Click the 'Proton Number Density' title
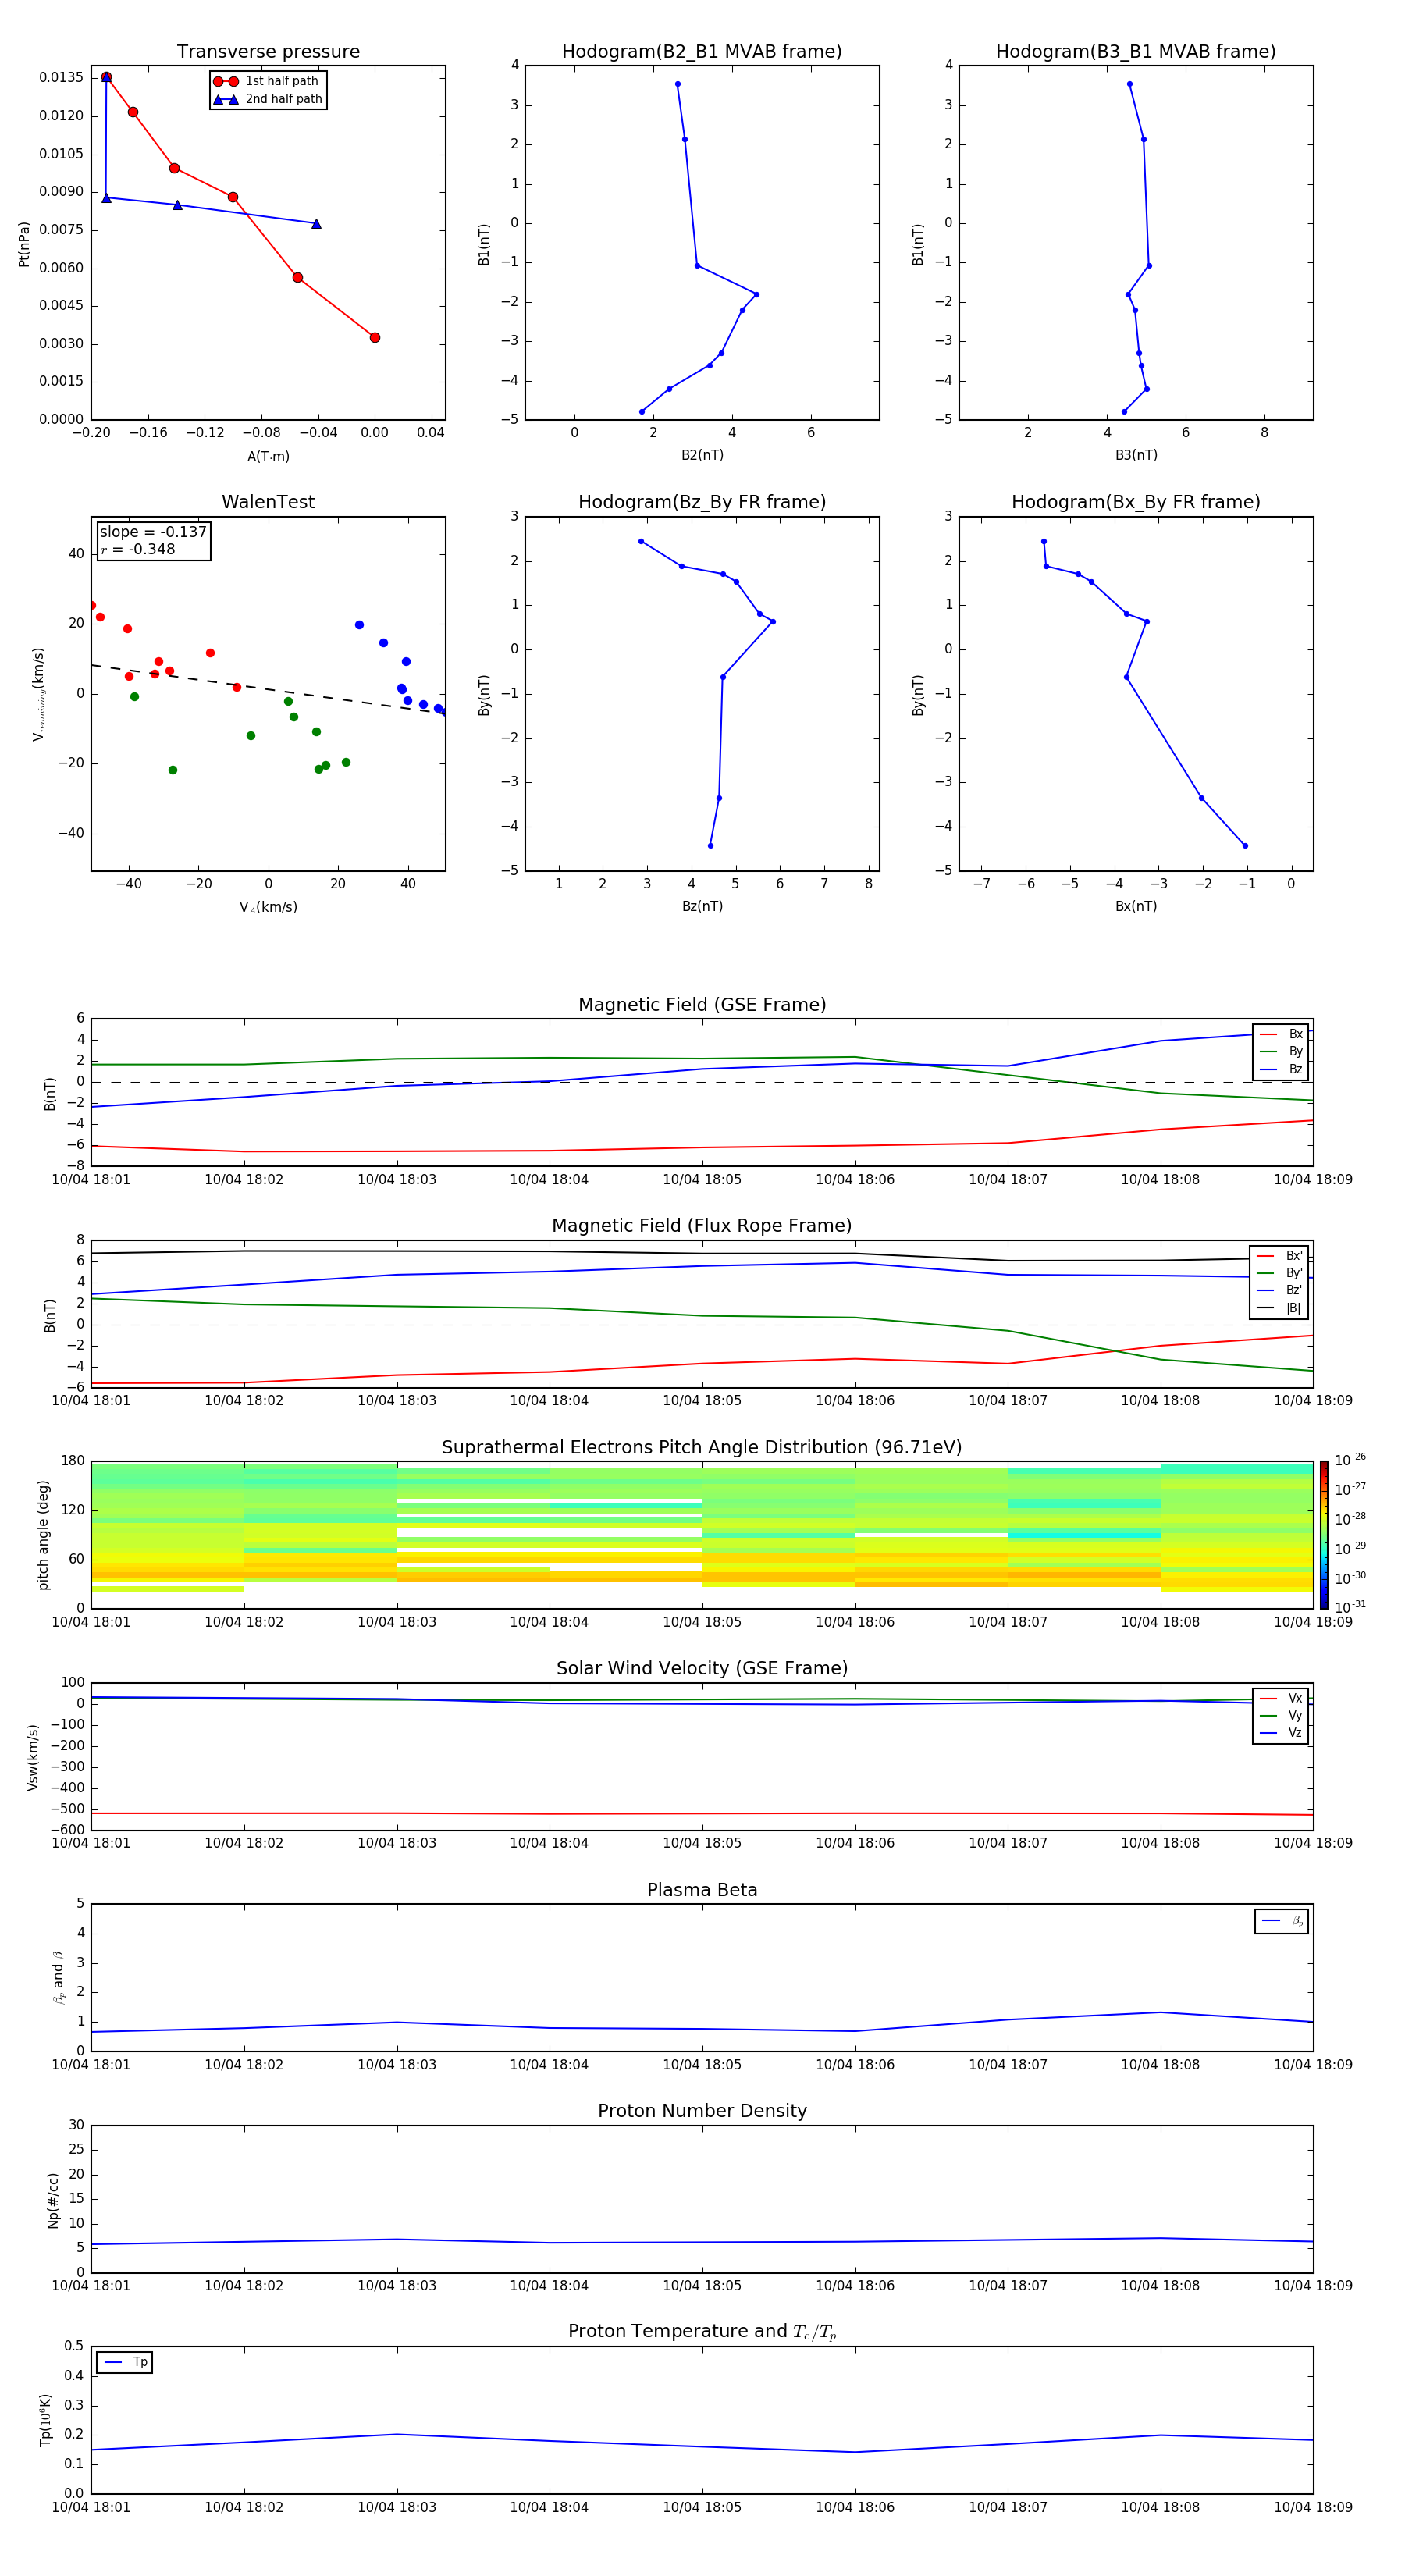The image size is (1405, 2576). tap(702, 2111)
